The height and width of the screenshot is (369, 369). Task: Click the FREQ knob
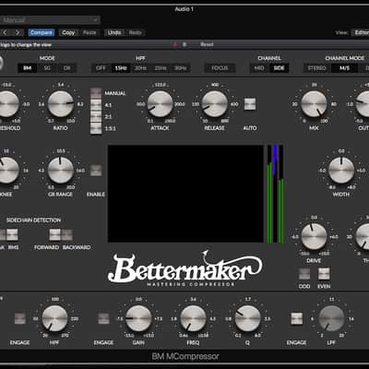(x=193, y=318)
